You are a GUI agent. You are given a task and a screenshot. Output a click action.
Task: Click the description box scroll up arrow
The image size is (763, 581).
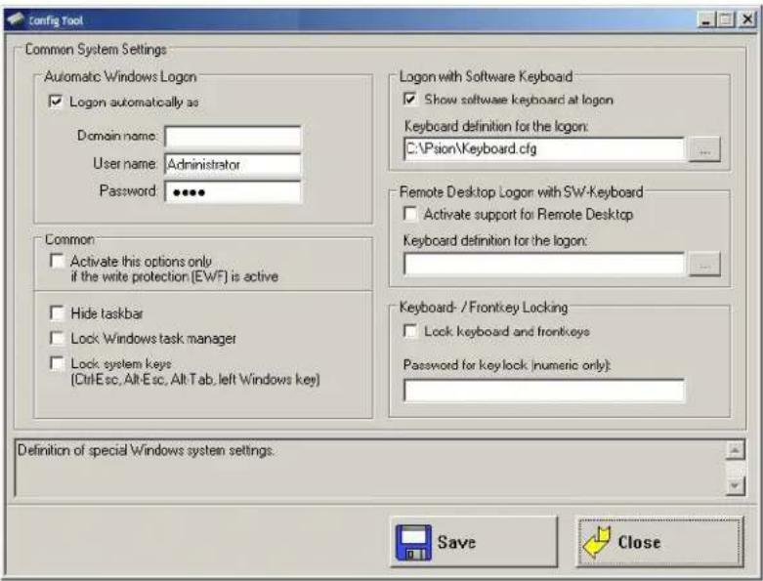[x=736, y=450]
